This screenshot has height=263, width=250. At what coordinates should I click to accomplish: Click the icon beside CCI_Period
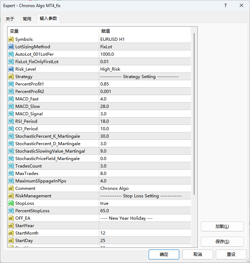click(x=11, y=129)
